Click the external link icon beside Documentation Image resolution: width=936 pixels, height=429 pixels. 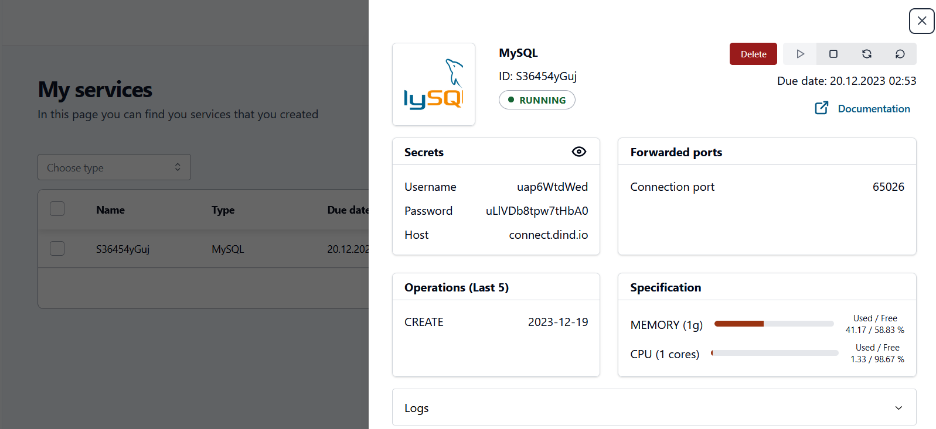[x=822, y=108]
